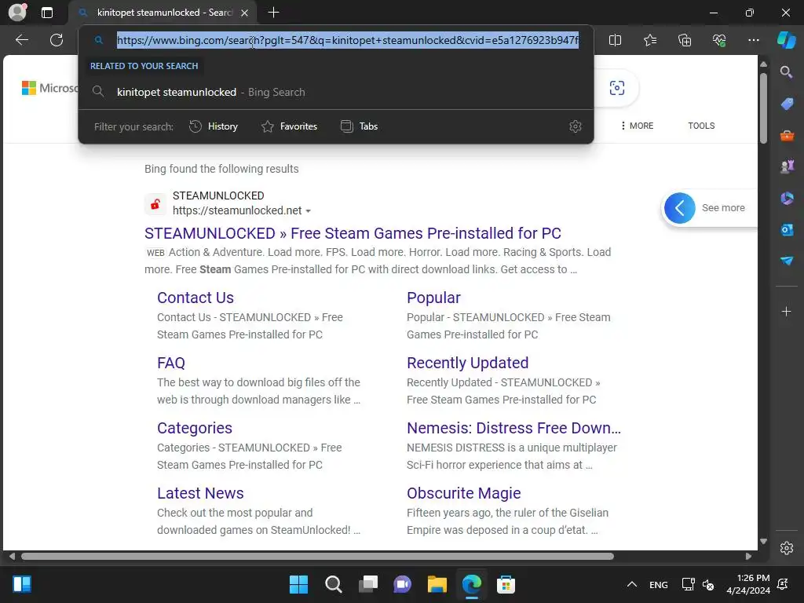Open sidebar Shopping tag icon
This screenshot has height=603, width=804.
tap(787, 104)
